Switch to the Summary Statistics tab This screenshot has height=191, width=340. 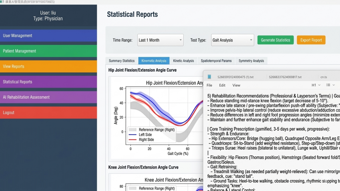pos(122,61)
